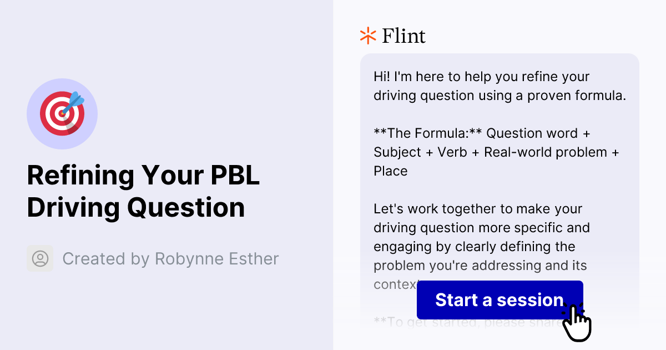Click the left purple panel area

[167, 311]
